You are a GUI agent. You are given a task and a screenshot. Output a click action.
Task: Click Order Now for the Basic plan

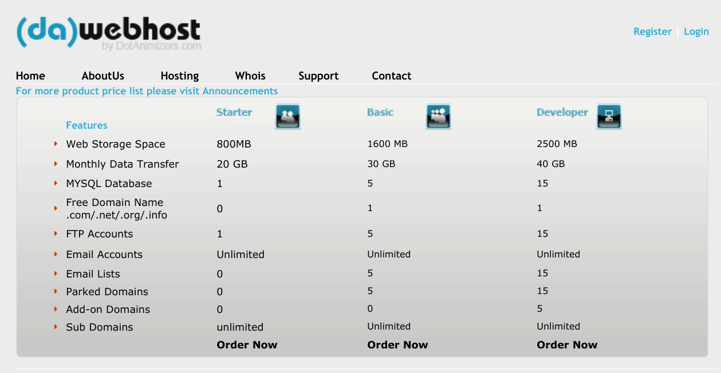397,345
